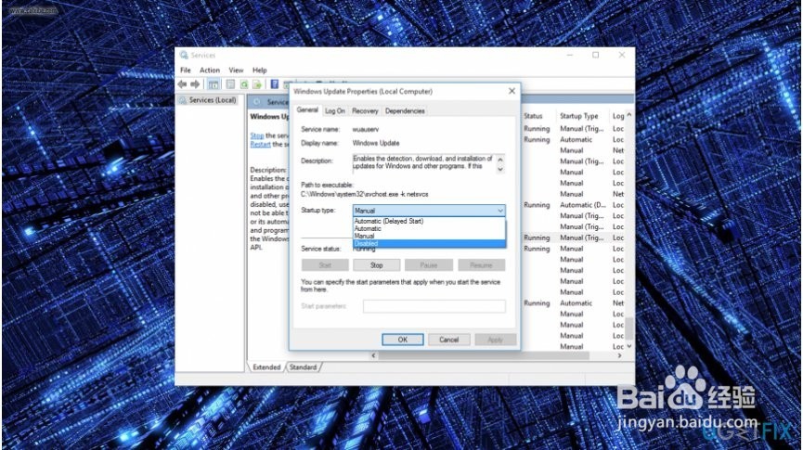Open the File menu
The image size is (803, 450).
[186, 71]
